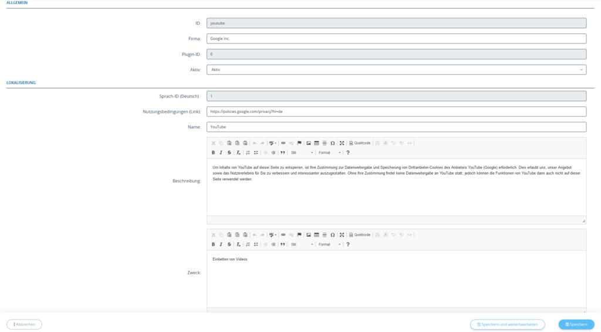Toggle bold in the Zweck editor

(x=213, y=244)
